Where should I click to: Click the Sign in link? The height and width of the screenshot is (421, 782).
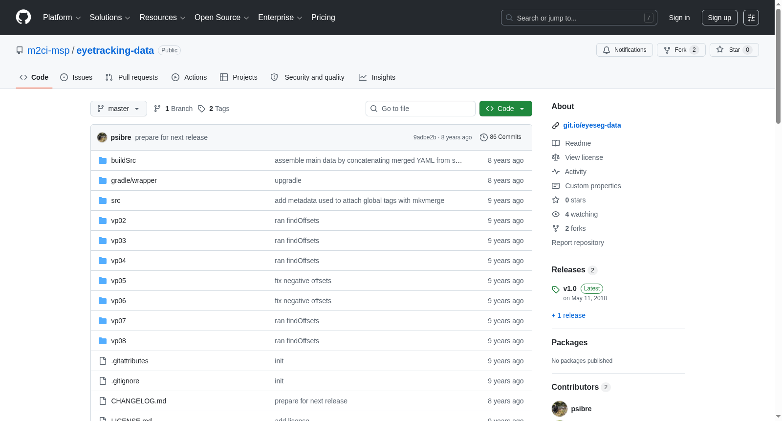click(x=679, y=18)
